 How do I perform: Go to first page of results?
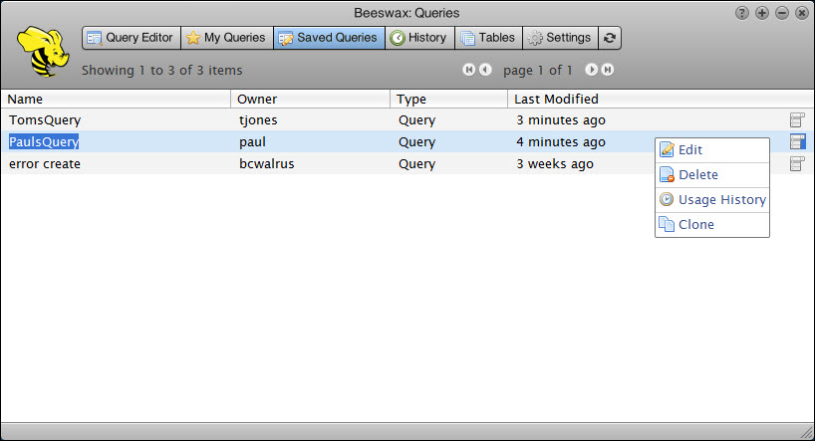tap(468, 70)
